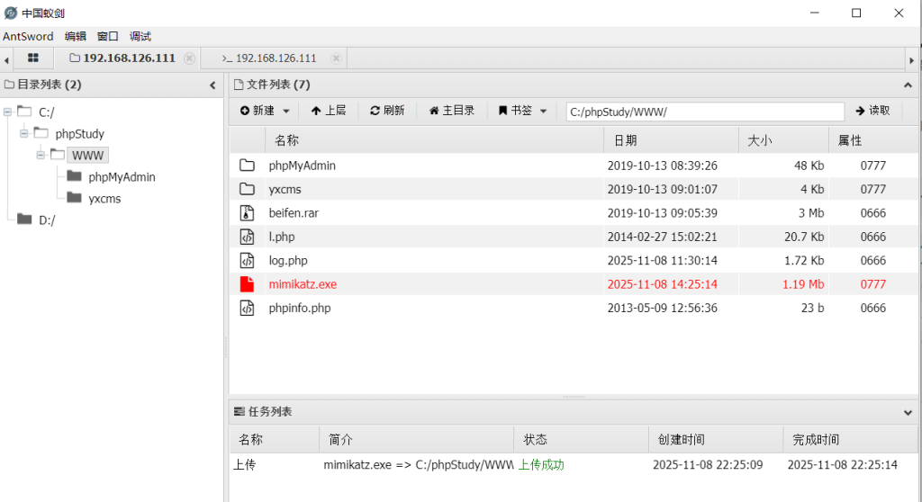The height and width of the screenshot is (502, 922).
Task: Close the terminal 192.168.126.111 tab
Action: [336, 58]
